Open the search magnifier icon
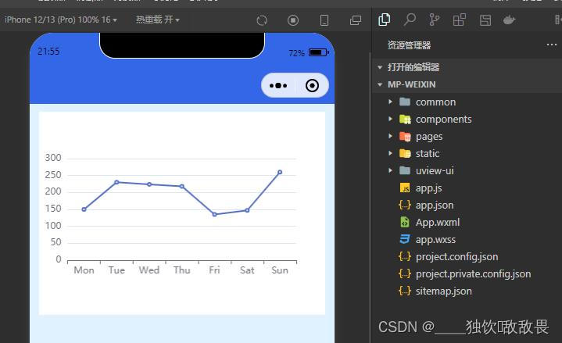The image size is (562, 343). 410,20
